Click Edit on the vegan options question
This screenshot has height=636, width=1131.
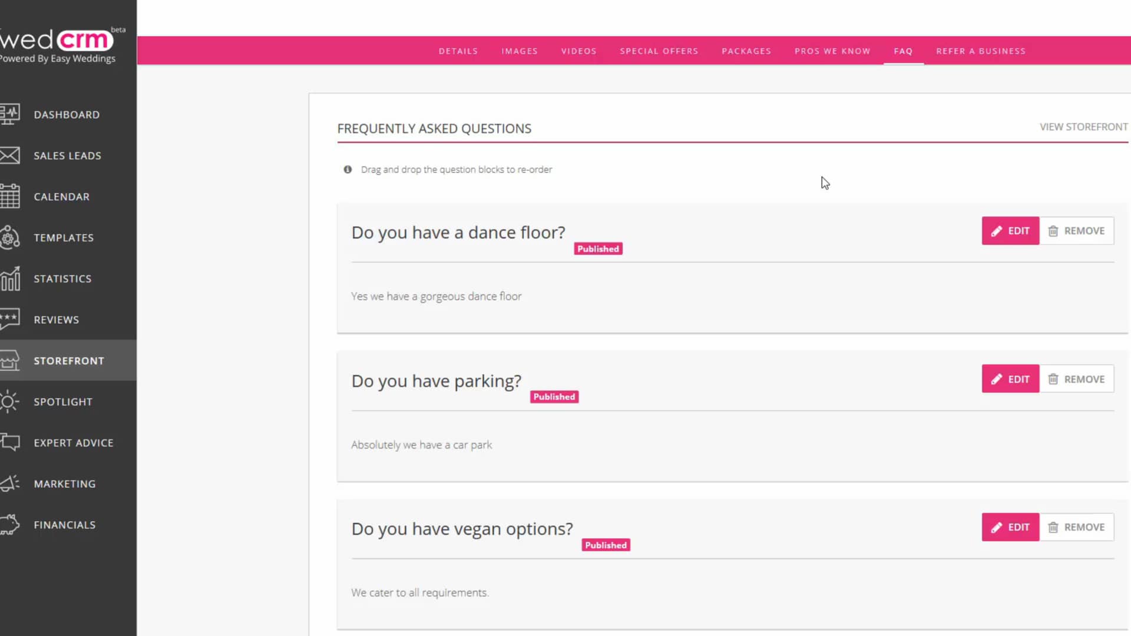(x=1010, y=527)
